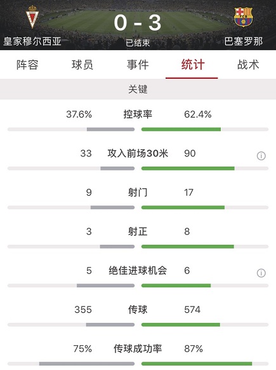Tap the Real Murcia team crest
Image resolution: width=276 pixels, height=370 pixels.
32,17
